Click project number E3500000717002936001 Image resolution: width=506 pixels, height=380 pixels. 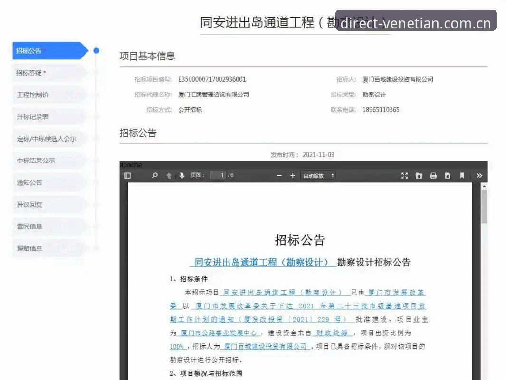click(x=212, y=79)
